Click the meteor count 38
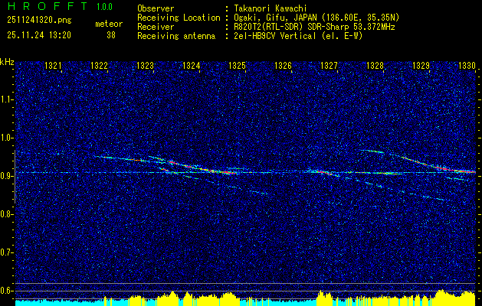 pyautogui.click(x=111, y=35)
